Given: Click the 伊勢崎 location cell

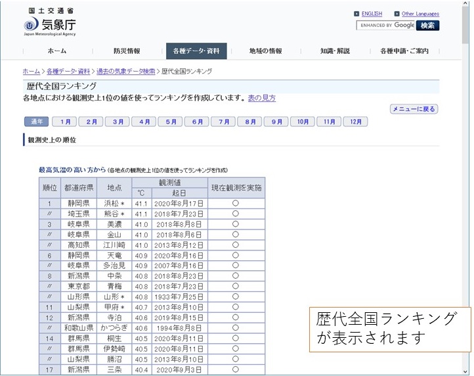Looking at the screenshot, I should [114, 349].
